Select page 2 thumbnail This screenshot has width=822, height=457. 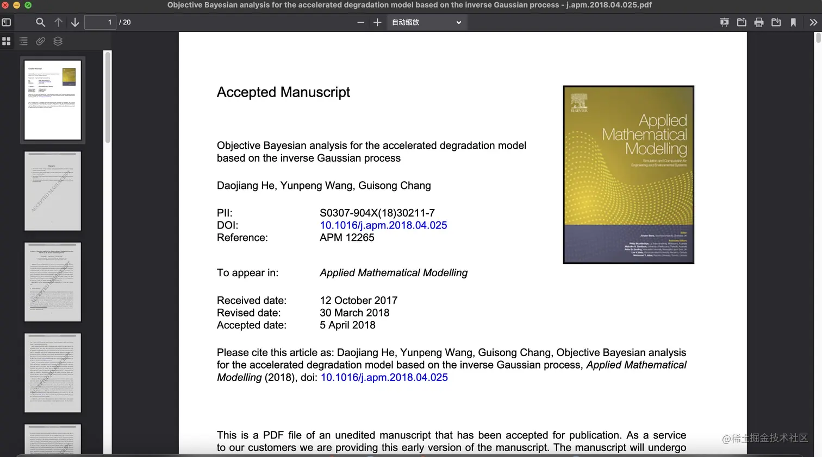pyautogui.click(x=53, y=191)
